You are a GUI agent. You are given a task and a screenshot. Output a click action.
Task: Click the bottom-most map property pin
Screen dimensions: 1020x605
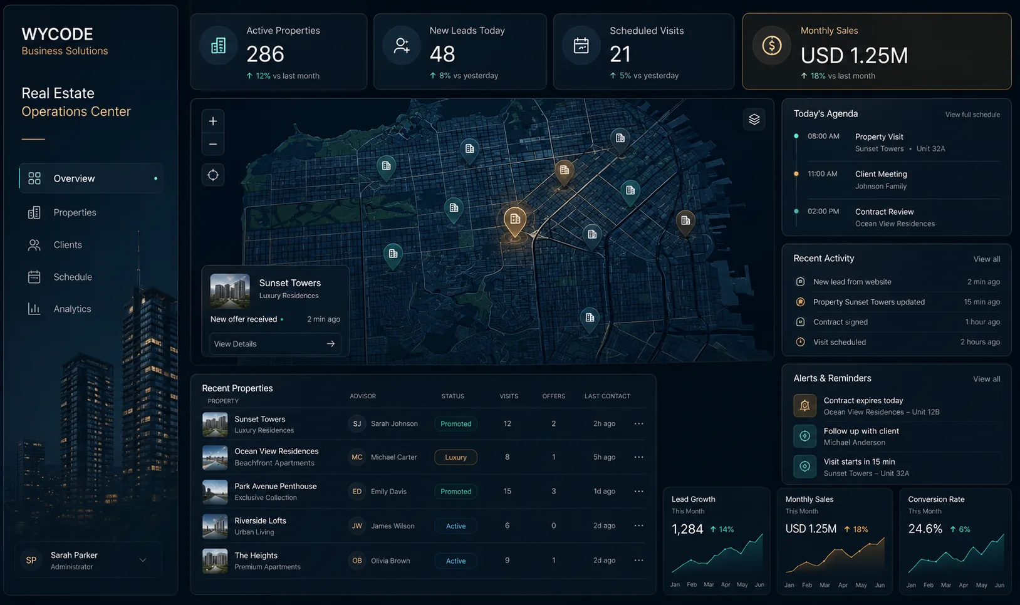(x=590, y=319)
